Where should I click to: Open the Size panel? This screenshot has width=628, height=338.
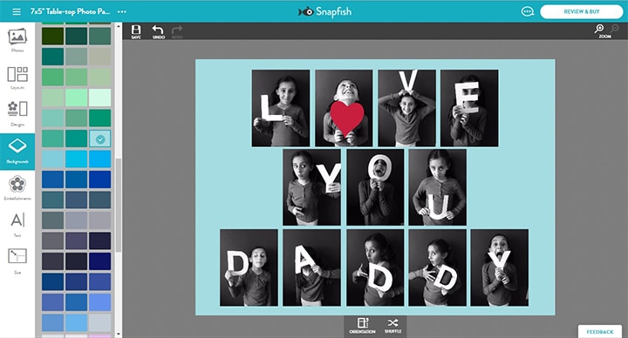click(17, 261)
